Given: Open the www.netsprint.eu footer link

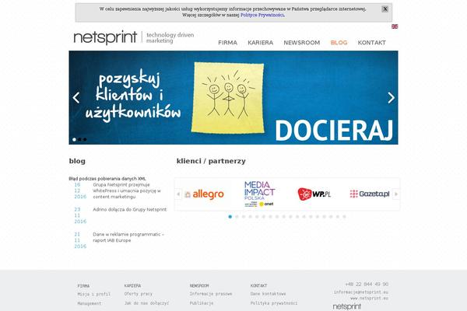Looking at the screenshot, I should 369,299.
